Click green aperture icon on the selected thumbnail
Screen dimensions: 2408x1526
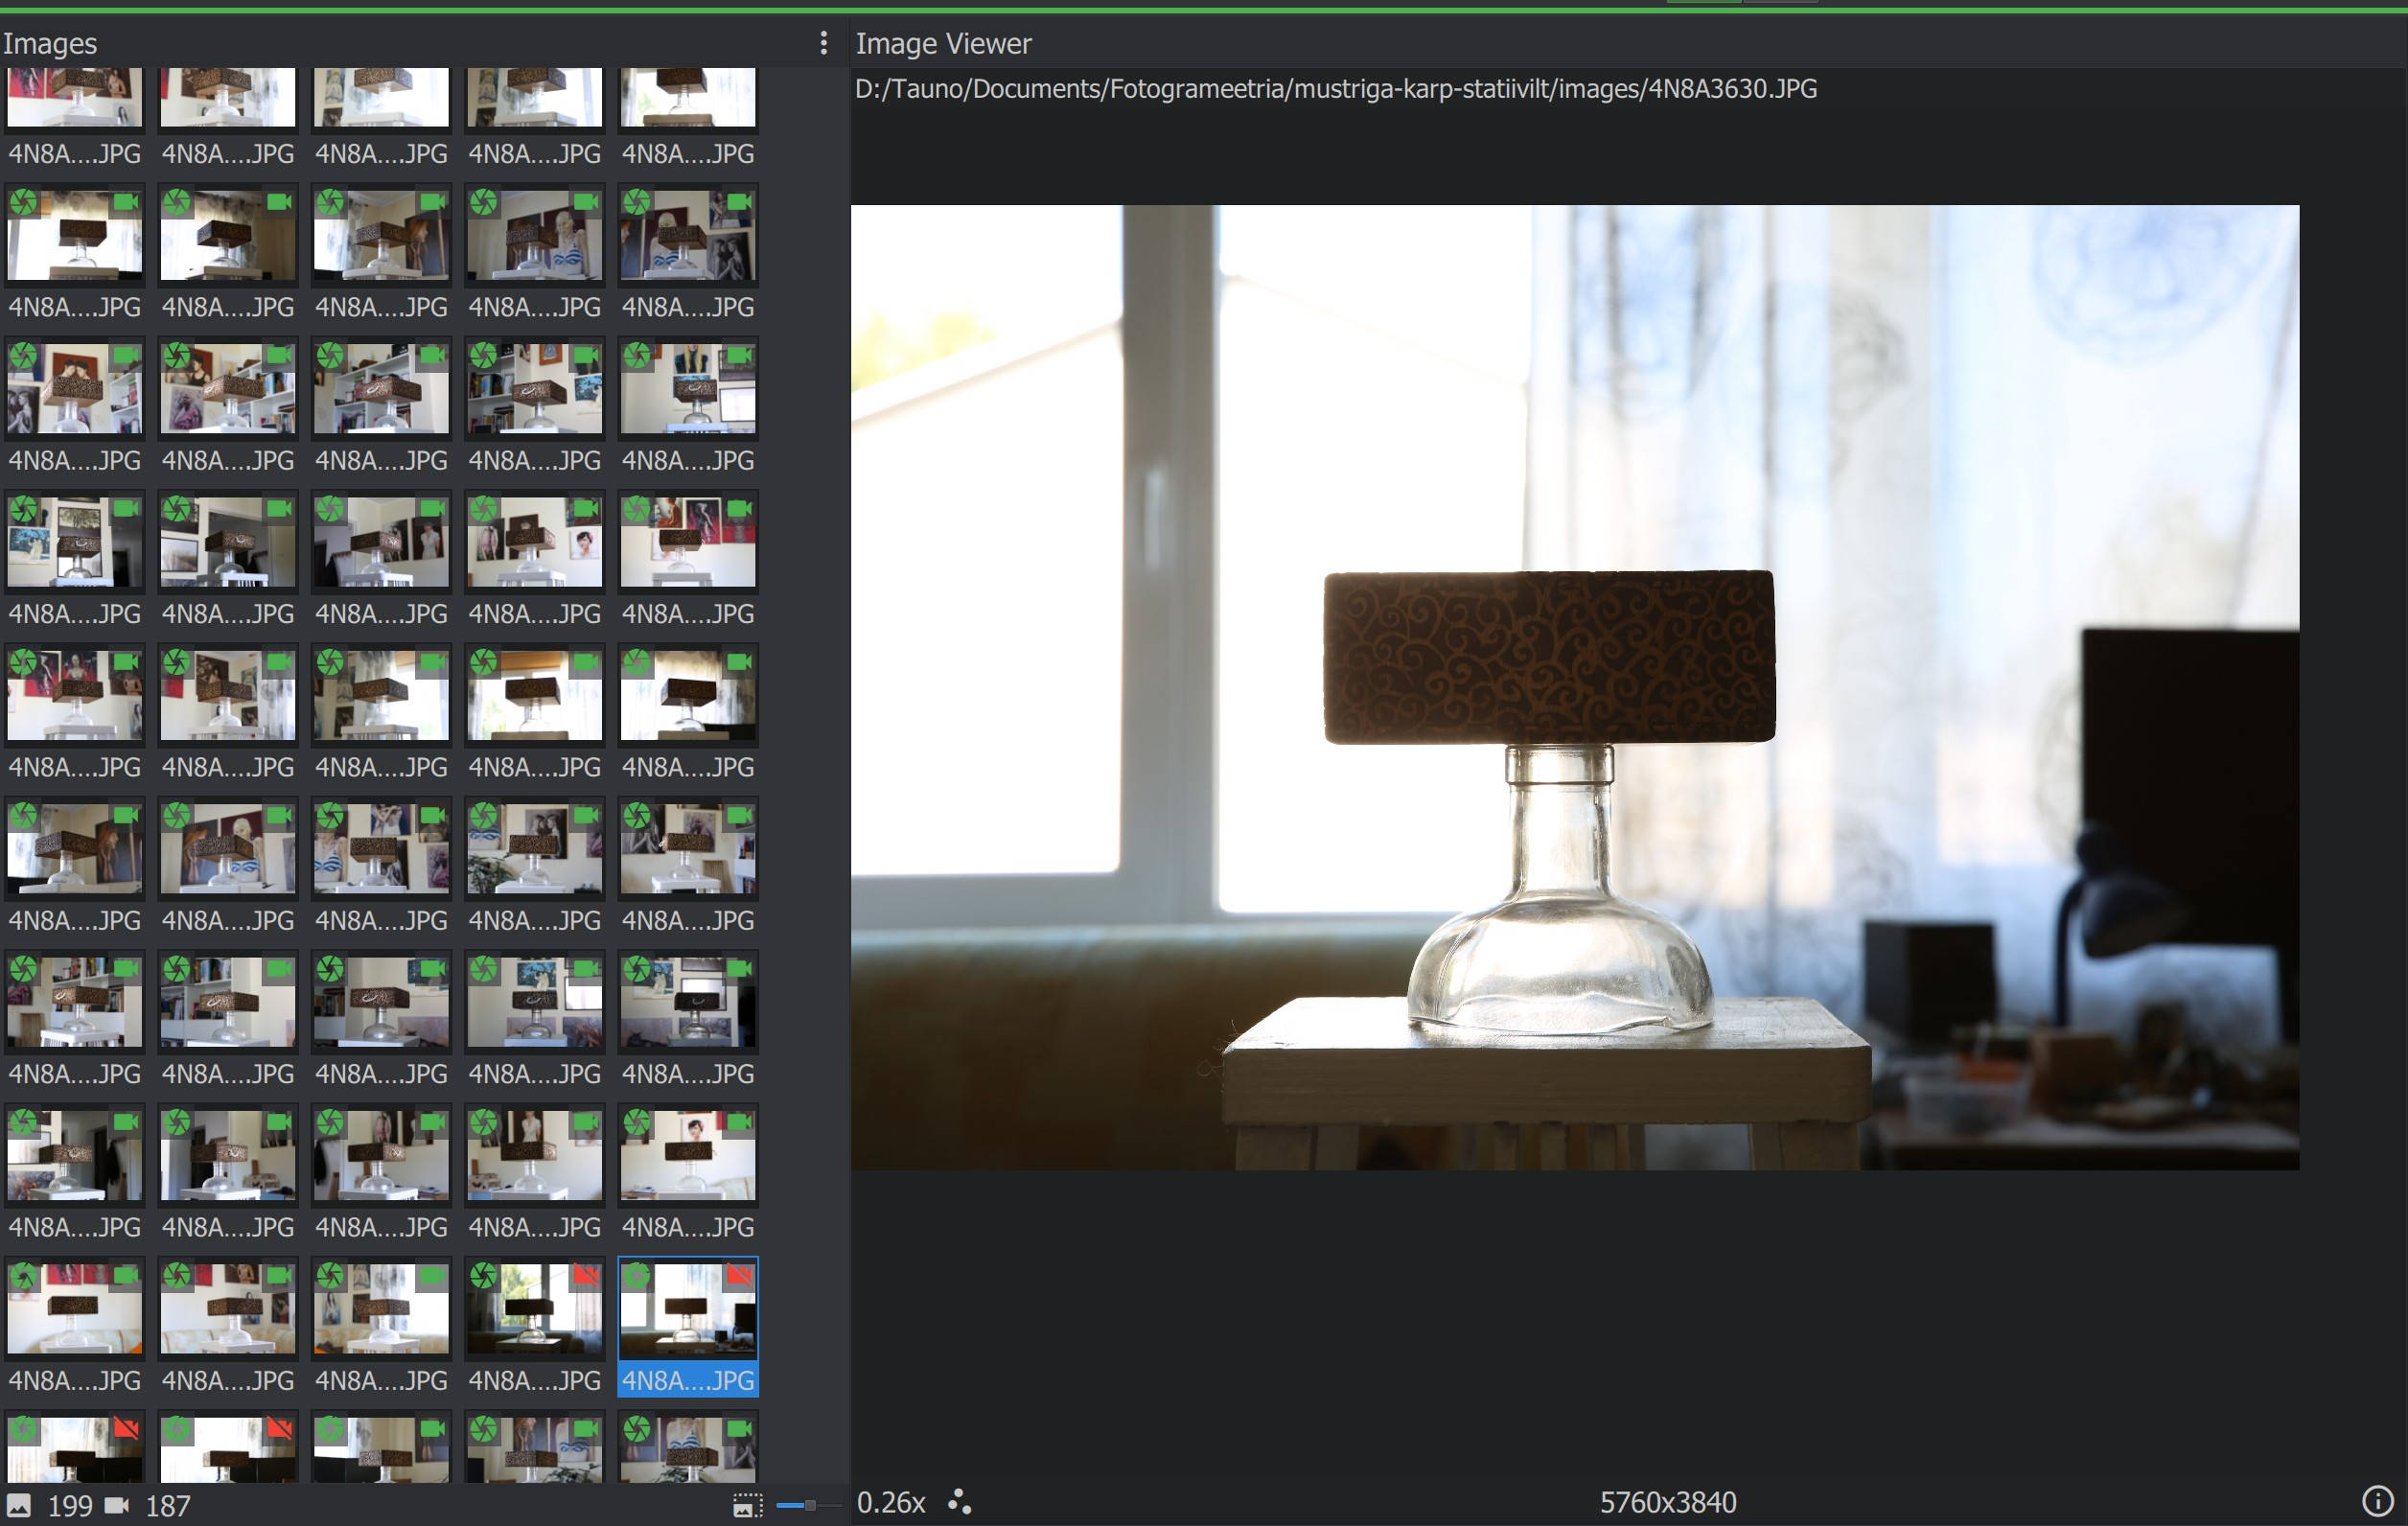click(x=637, y=1276)
